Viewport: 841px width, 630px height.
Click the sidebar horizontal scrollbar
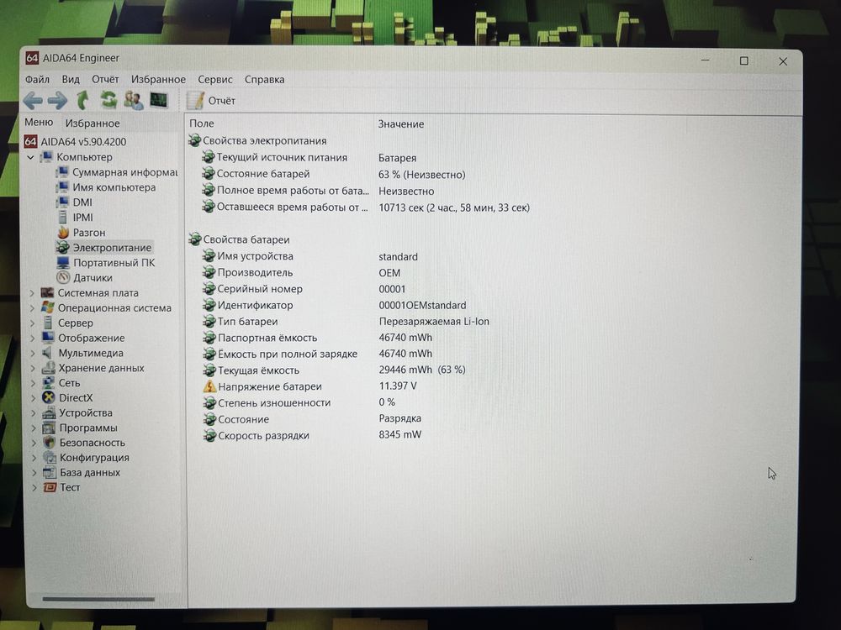tap(98, 599)
